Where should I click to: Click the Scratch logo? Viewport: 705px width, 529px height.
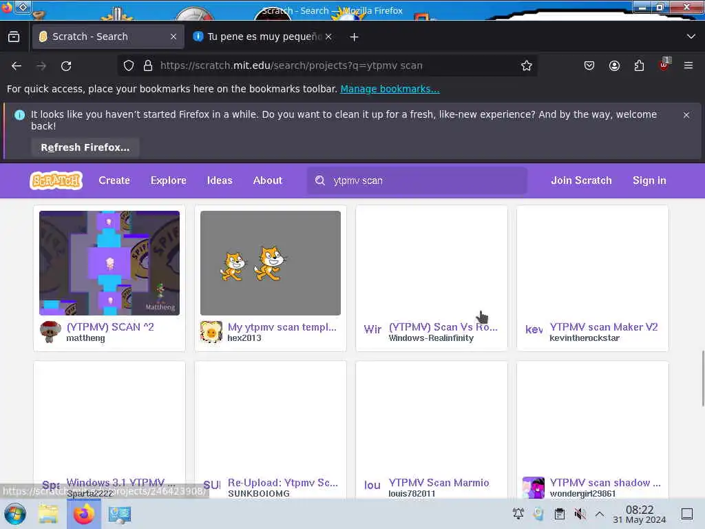click(x=56, y=180)
